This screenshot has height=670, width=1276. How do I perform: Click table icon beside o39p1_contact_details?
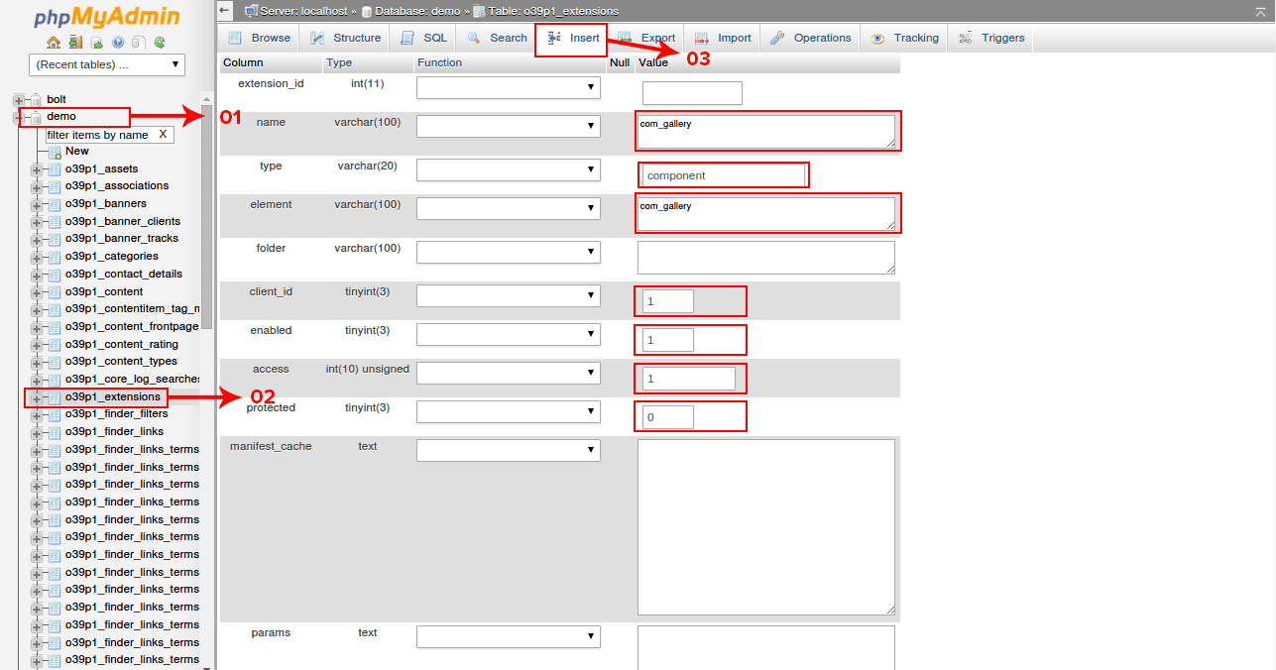[x=56, y=275]
